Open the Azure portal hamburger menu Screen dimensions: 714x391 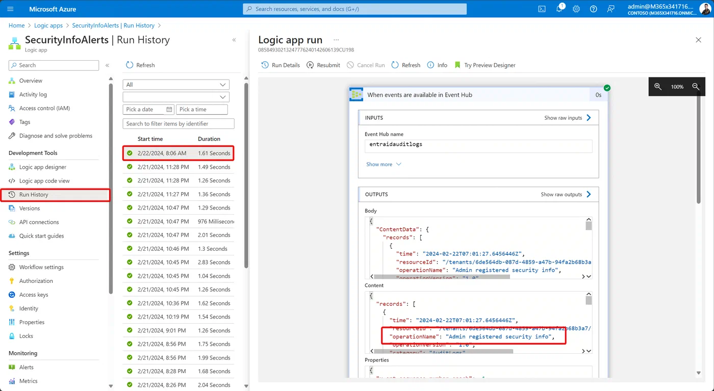(x=10, y=9)
